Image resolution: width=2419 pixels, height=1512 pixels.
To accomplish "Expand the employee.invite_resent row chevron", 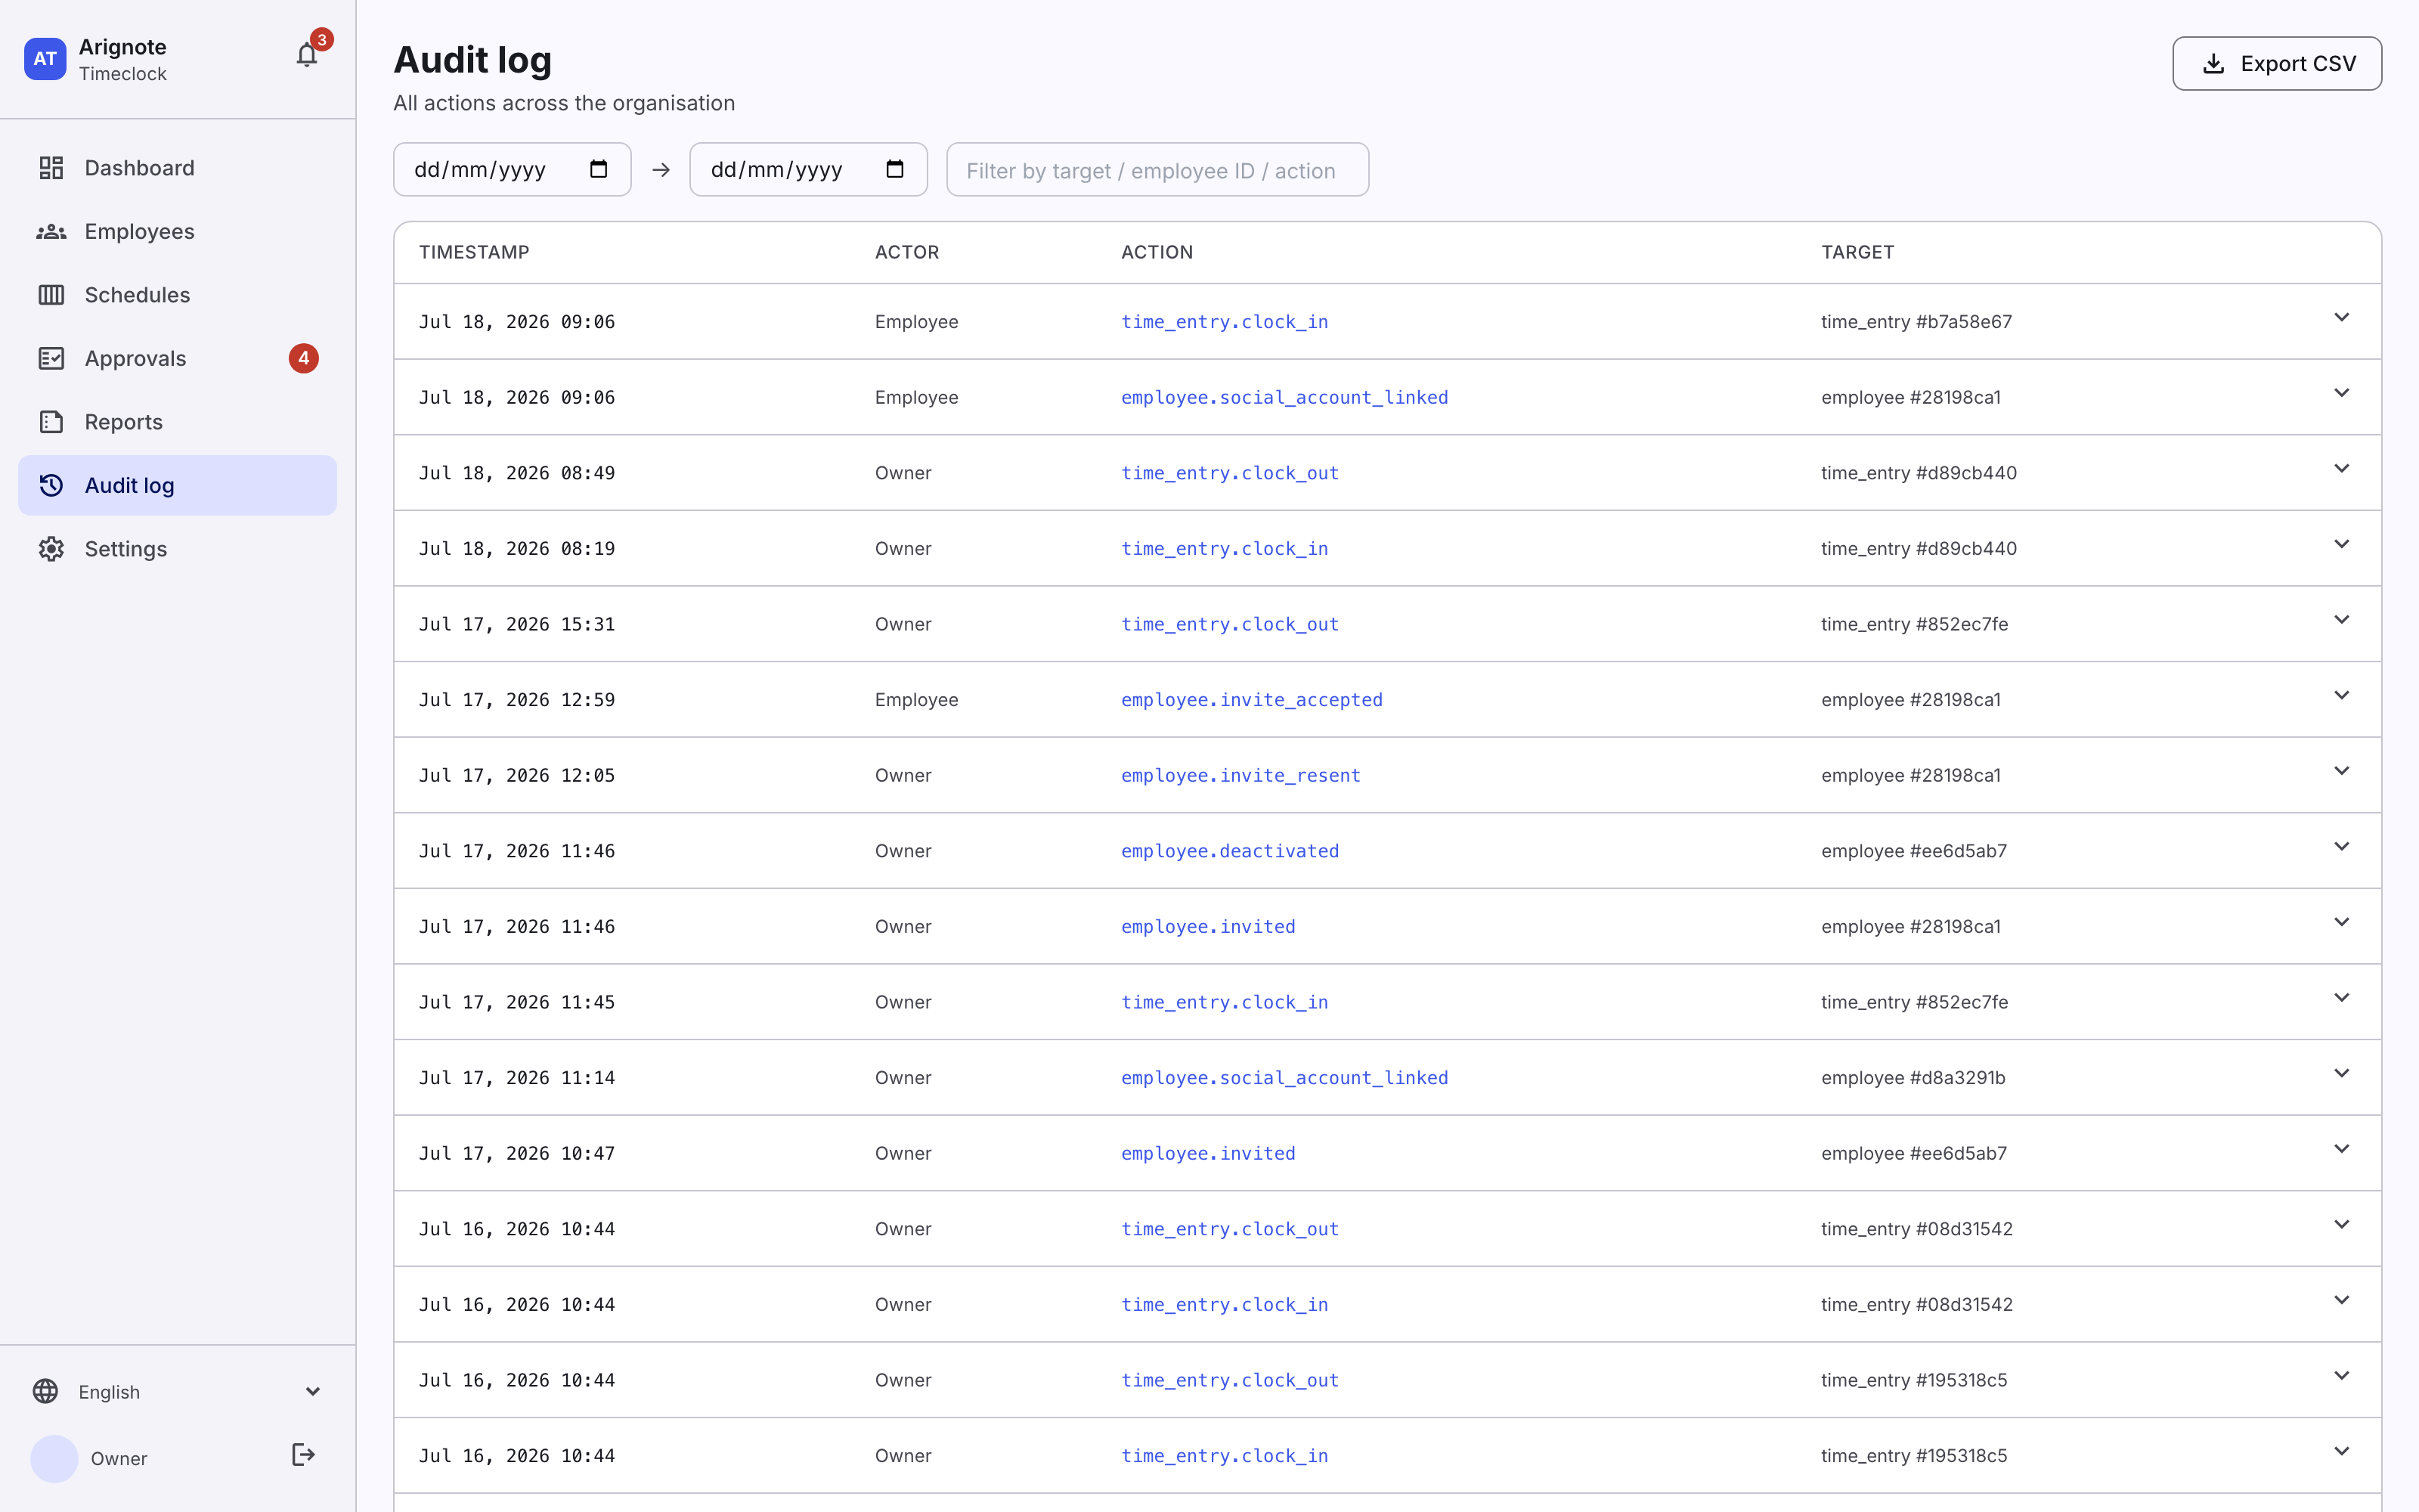I will (x=2341, y=771).
